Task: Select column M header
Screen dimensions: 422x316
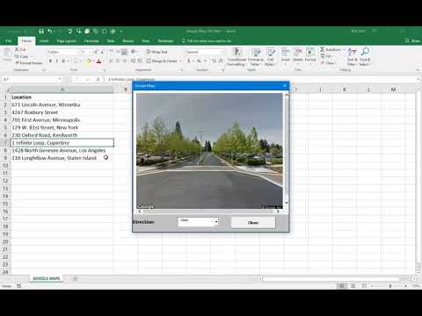Action: (393, 90)
